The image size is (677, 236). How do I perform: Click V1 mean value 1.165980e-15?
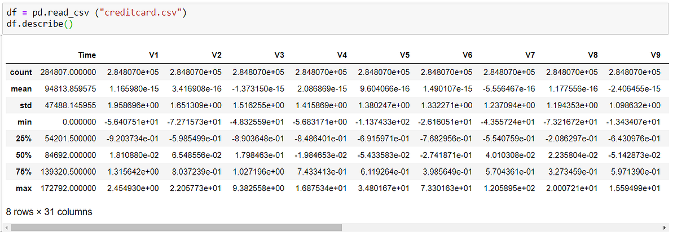pyautogui.click(x=133, y=89)
